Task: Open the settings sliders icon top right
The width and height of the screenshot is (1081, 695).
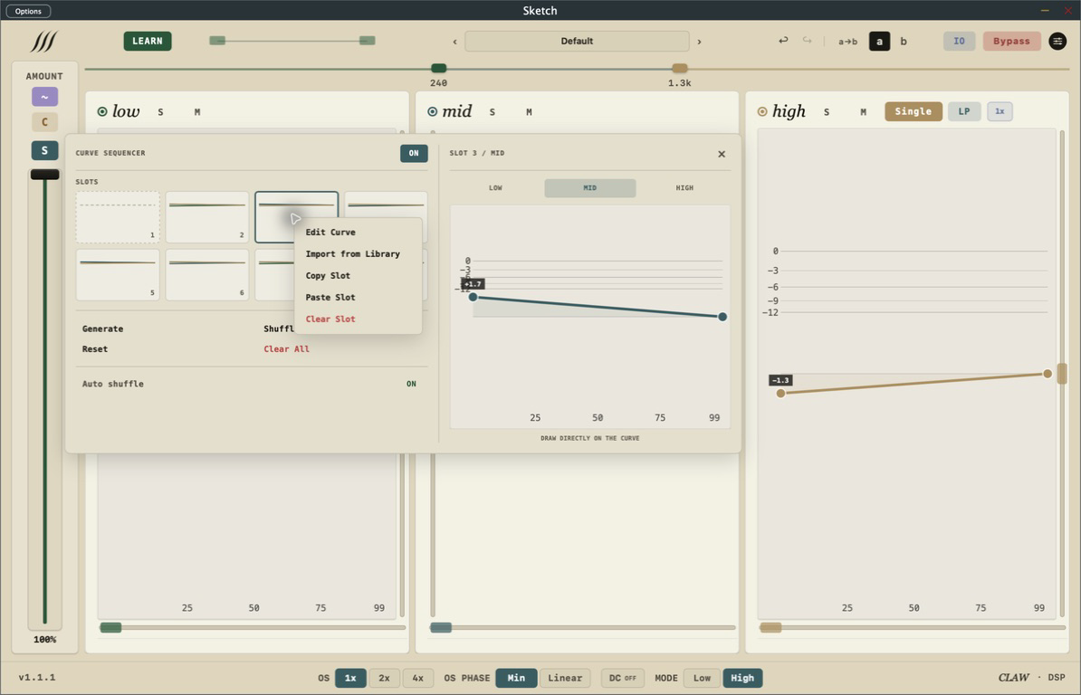Action: (1057, 42)
